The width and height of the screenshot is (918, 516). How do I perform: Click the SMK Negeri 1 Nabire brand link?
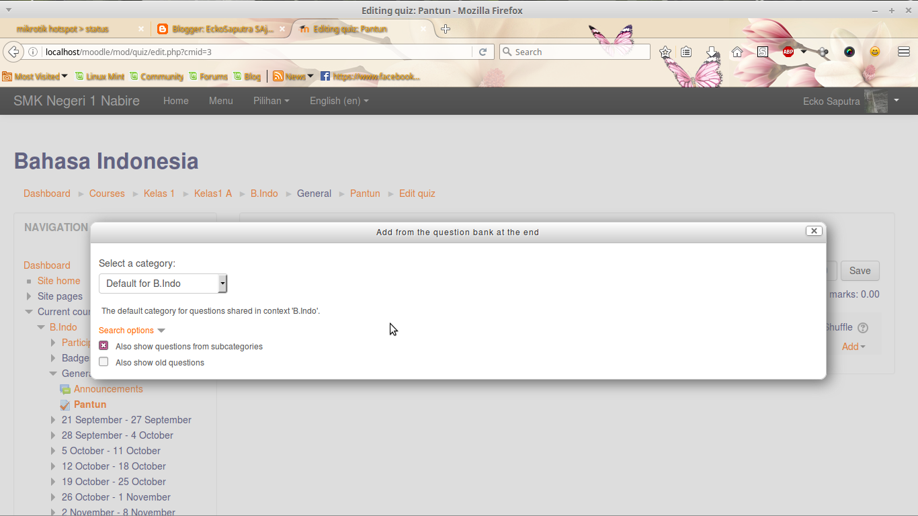pos(77,101)
